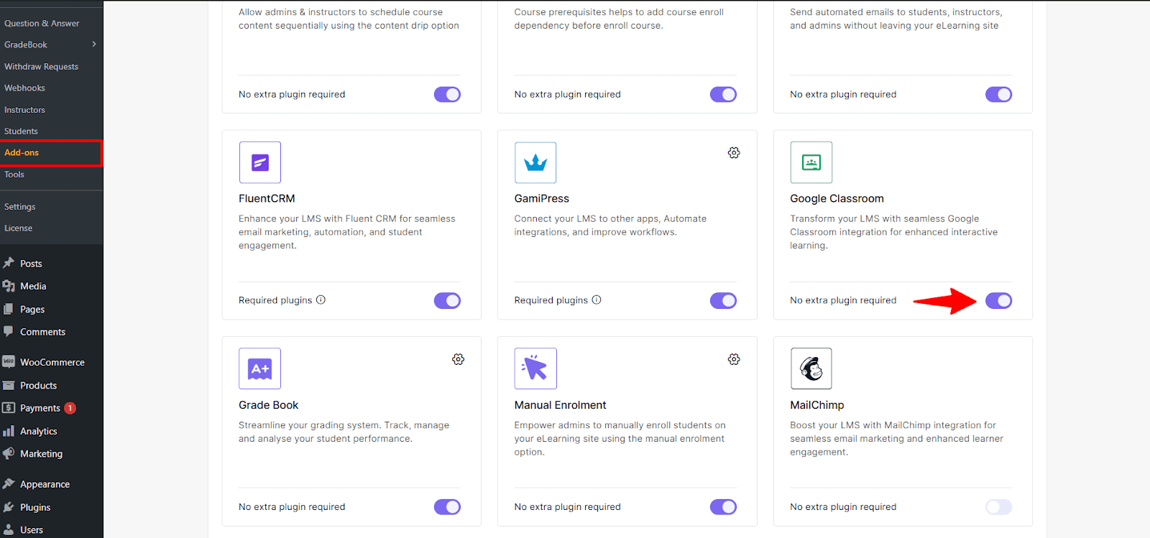Select the FluentCRM add-on icon

coord(259,162)
